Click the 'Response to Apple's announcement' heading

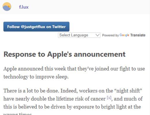pyautogui.click(x=64, y=54)
